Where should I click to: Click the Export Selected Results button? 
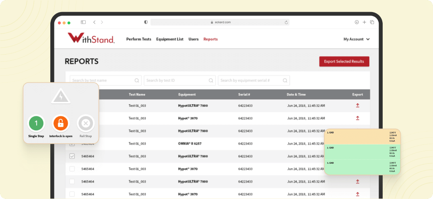click(344, 61)
